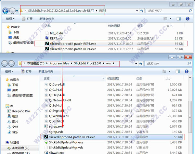Open 组织 menu in win window
Screen dimensions: 195x154
(9, 71)
